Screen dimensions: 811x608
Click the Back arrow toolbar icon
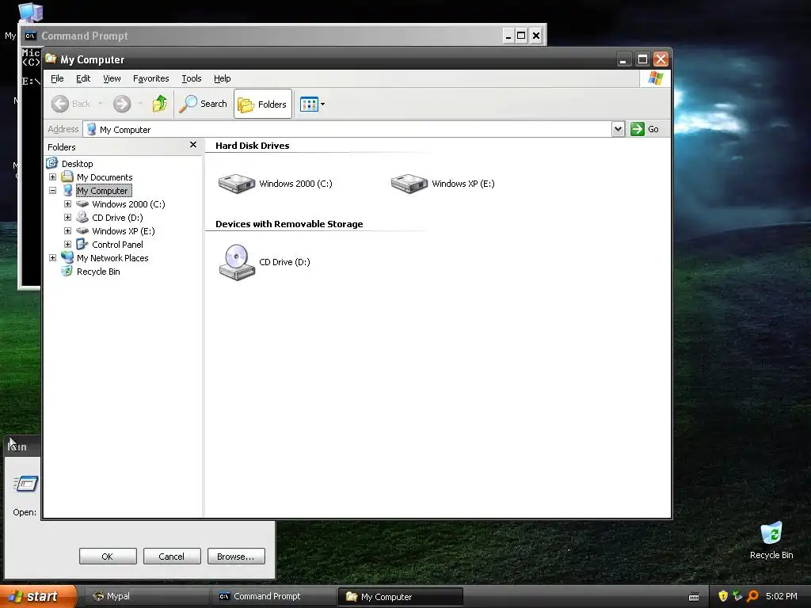pos(60,104)
